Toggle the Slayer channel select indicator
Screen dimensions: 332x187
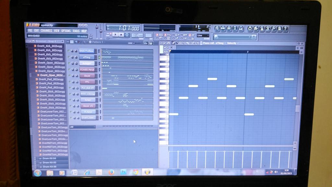[x=99, y=76]
